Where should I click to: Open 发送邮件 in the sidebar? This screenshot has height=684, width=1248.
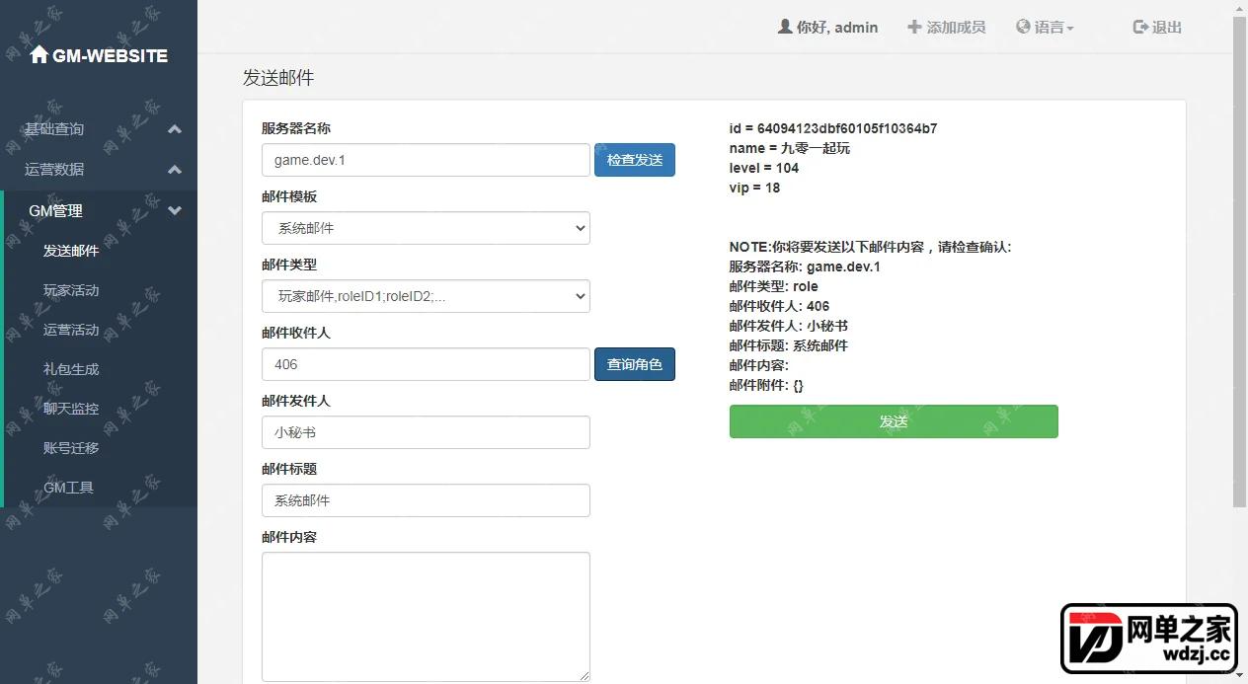pyautogui.click(x=71, y=251)
